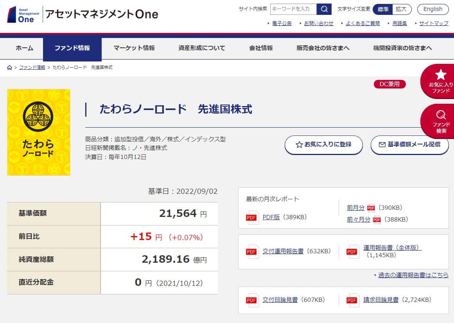Open PDF版 monthly report link
Image resolution: width=454 pixels, height=323 pixels.
coord(271,217)
